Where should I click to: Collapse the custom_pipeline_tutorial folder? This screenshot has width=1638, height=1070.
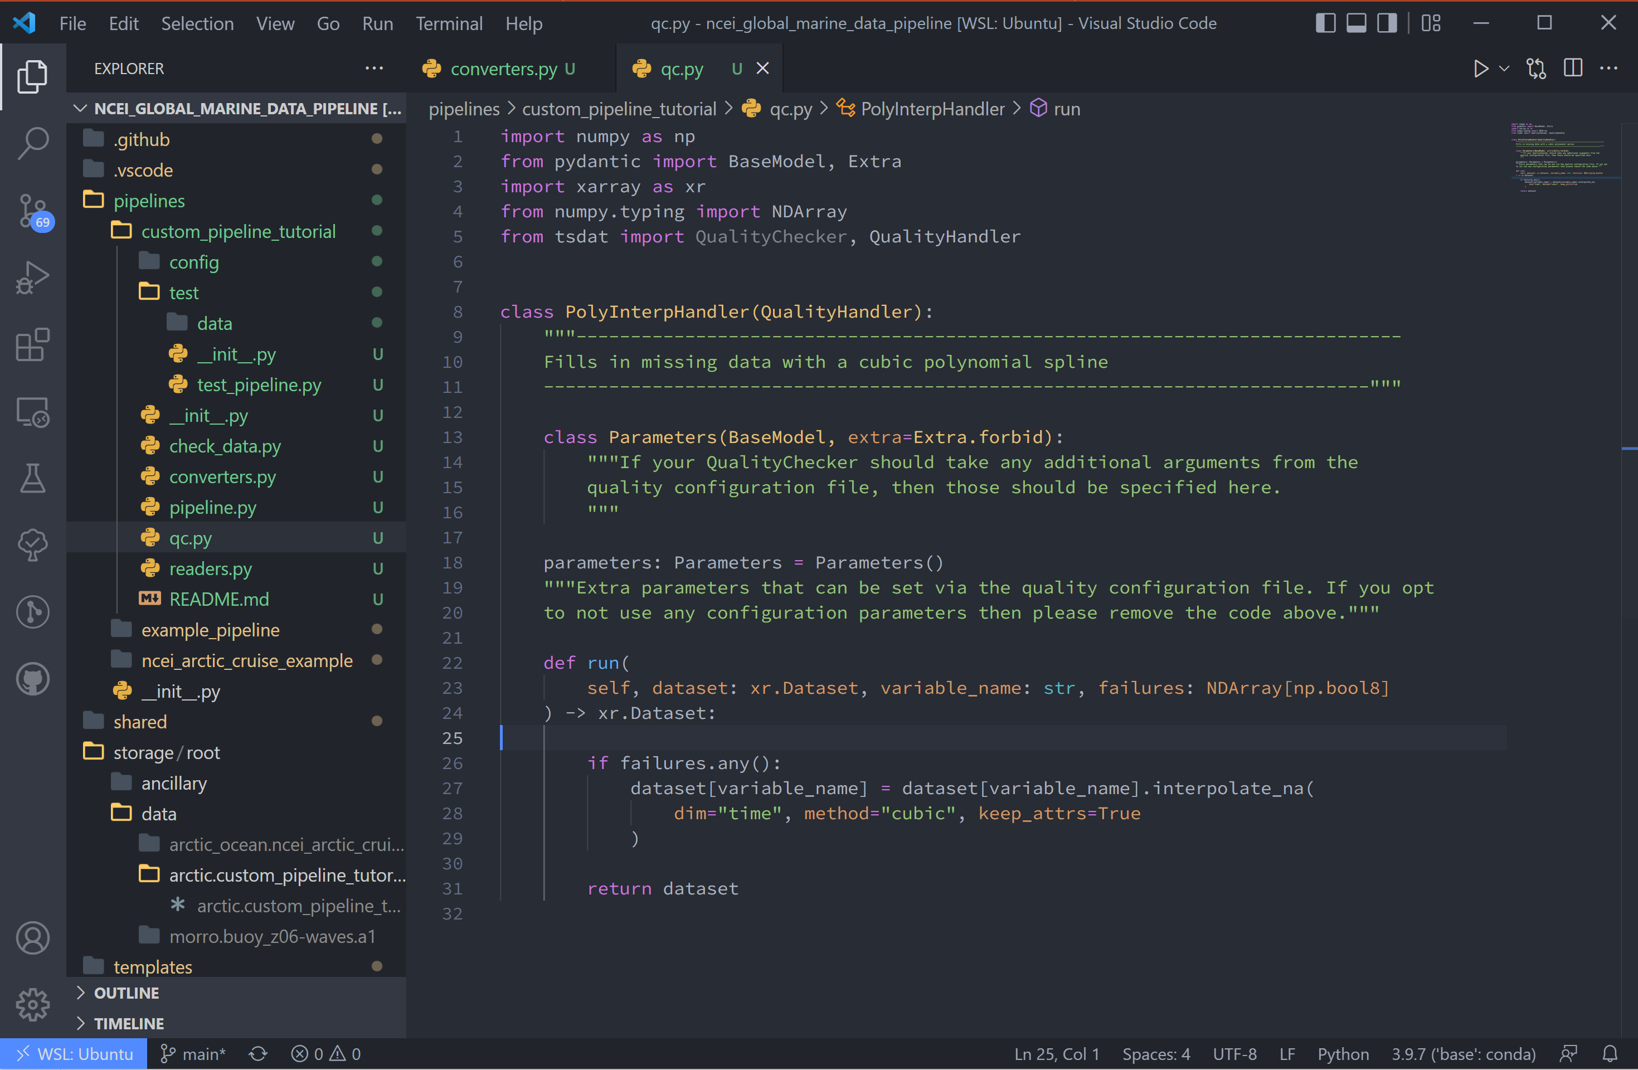coord(237,231)
